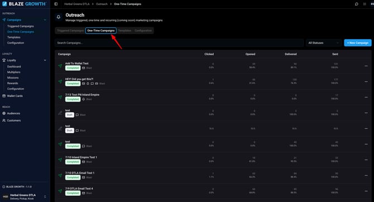Open row menu for HEY! Did you get this?!

(366, 81)
